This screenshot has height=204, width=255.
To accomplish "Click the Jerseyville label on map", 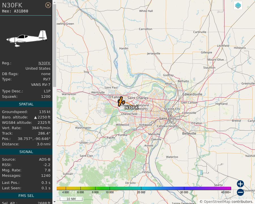I will coord(154,54).
